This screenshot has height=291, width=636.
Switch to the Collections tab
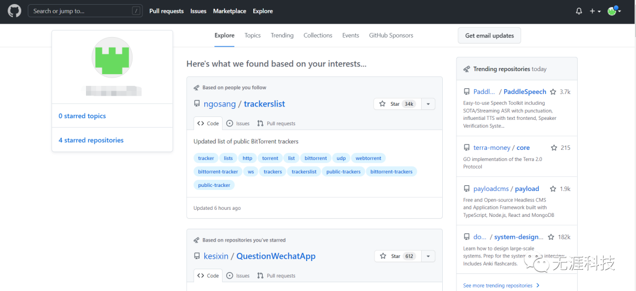tap(317, 36)
